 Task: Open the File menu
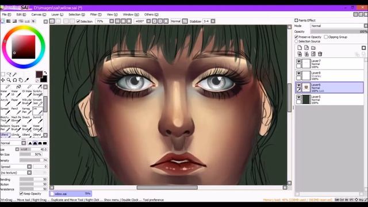click(x=6, y=14)
